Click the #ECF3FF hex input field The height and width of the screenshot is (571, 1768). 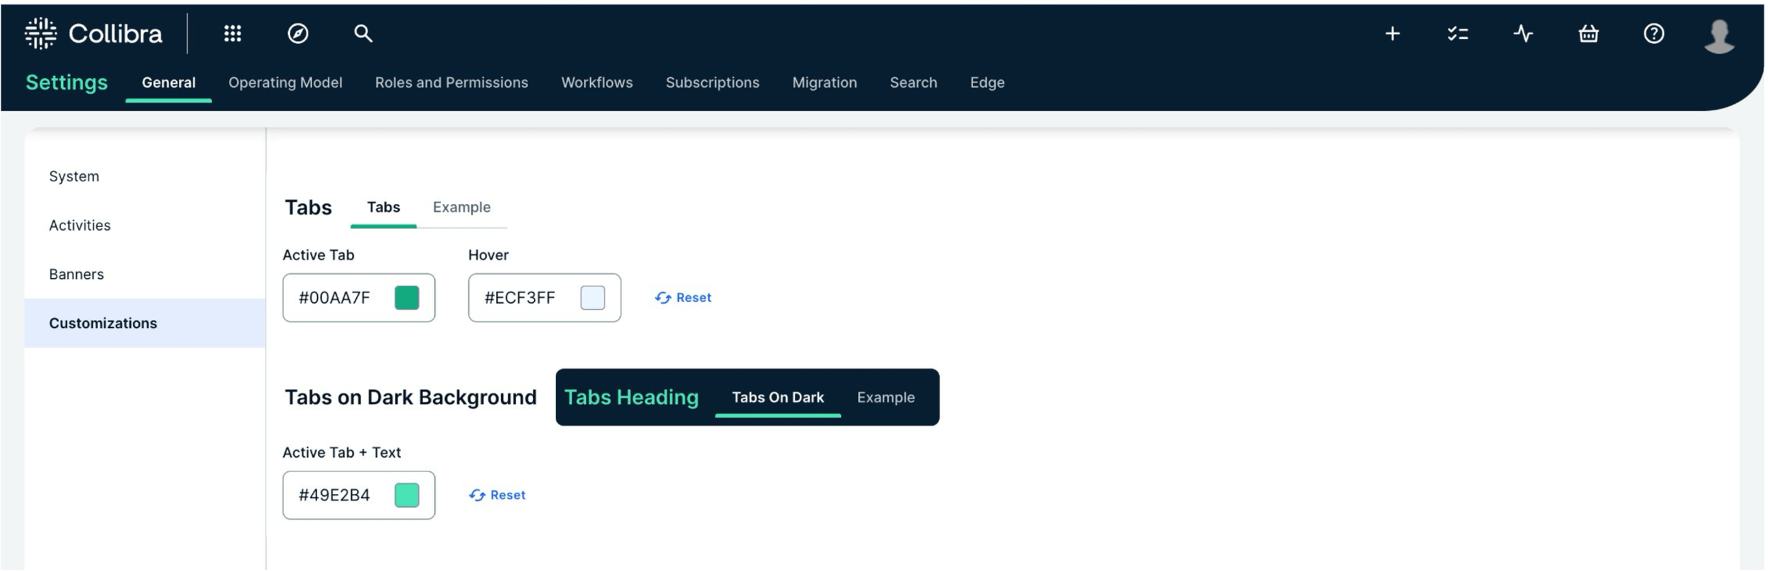pos(545,298)
